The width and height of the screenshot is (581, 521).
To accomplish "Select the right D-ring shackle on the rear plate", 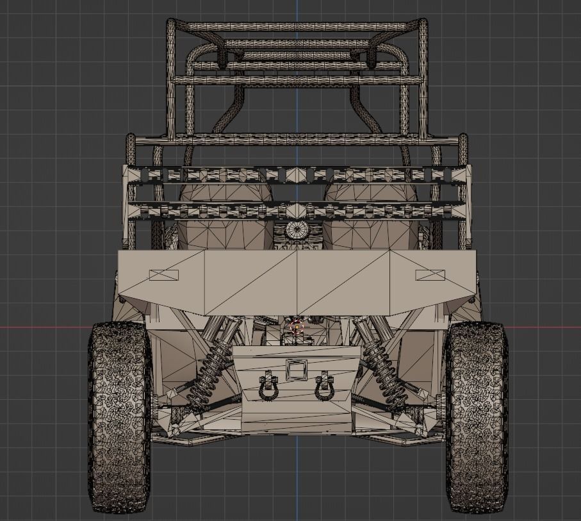I will 324,386.
